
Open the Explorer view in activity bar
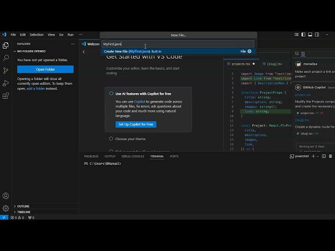6,45
